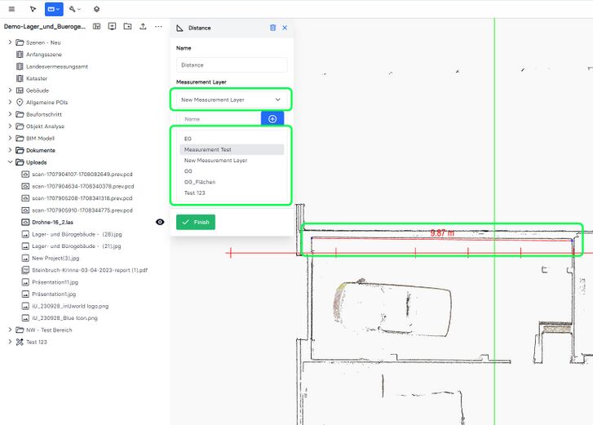
Task: Open the project three-dots more menu
Action: (158, 26)
